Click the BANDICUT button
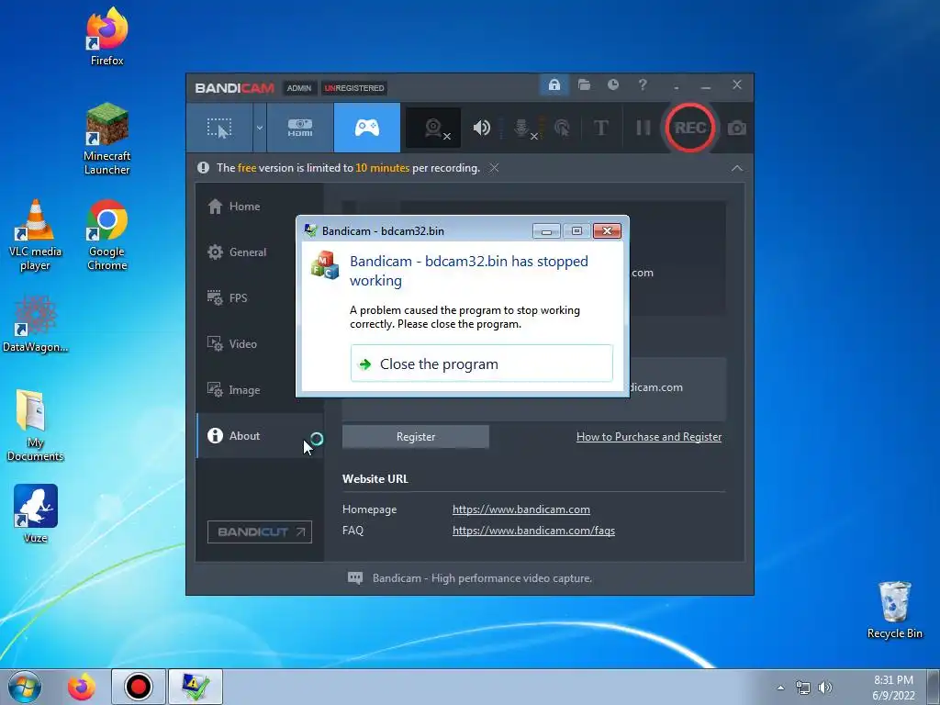The height and width of the screenshot is (705, 940). [x=260, y=532]
